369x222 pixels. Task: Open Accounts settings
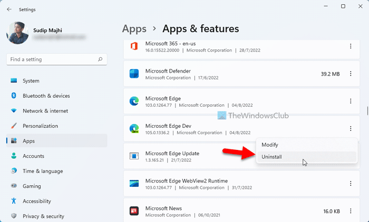tap(57, 156)
